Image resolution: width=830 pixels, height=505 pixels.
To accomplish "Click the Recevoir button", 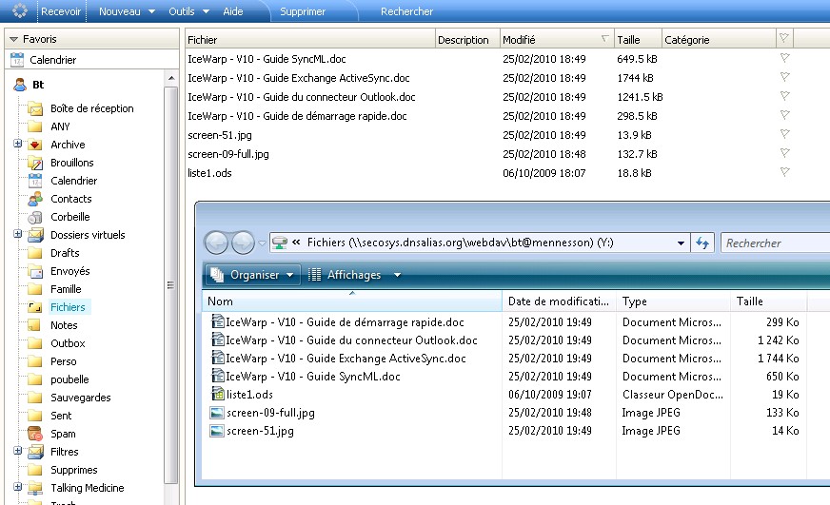I will click(61, 11).
